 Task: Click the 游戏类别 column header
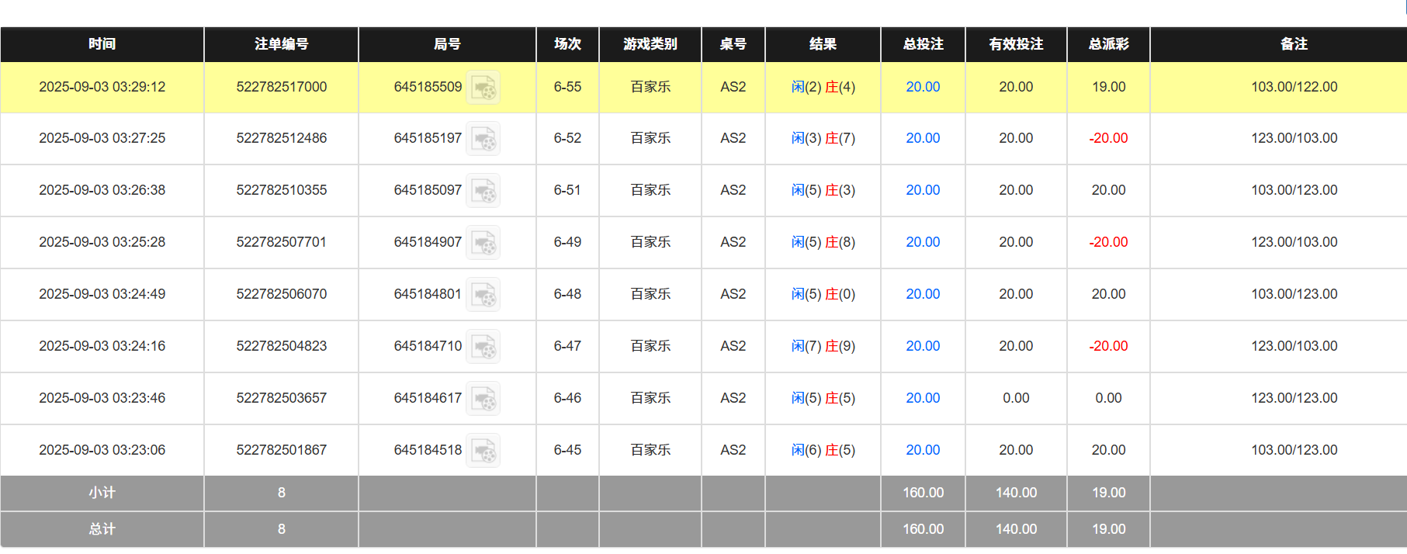(x=650, y=44)
